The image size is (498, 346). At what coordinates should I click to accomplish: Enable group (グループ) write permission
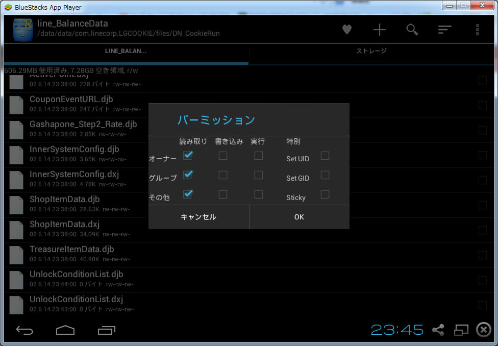[x=223, y=175]
